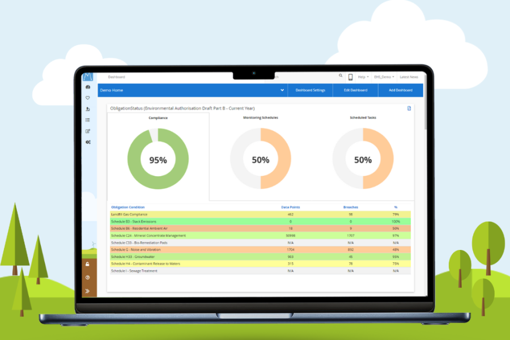Click the document export icon on widget
Viewport: 510px width, 340px height.
[409, 108]
